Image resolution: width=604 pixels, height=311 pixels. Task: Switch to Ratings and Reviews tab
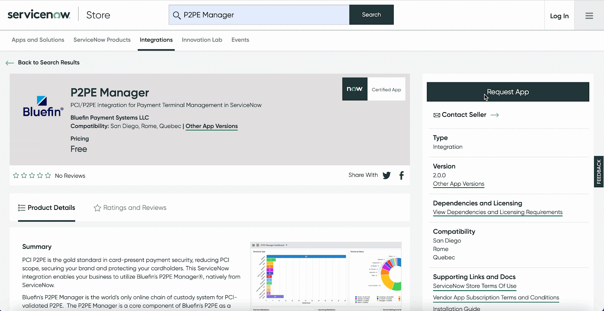(x=130, y=208)
